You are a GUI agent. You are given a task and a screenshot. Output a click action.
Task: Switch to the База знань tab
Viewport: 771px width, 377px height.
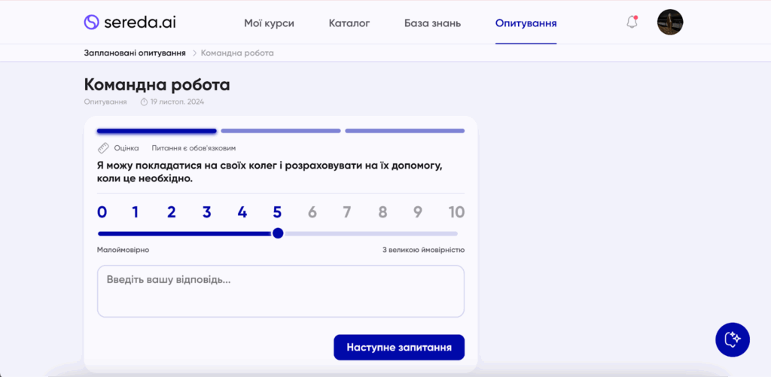[x=432, y=23]
